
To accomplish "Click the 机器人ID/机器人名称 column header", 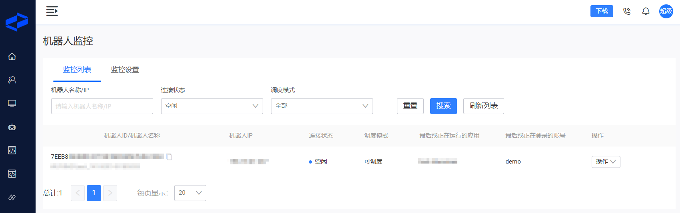I will click(132, 136).
